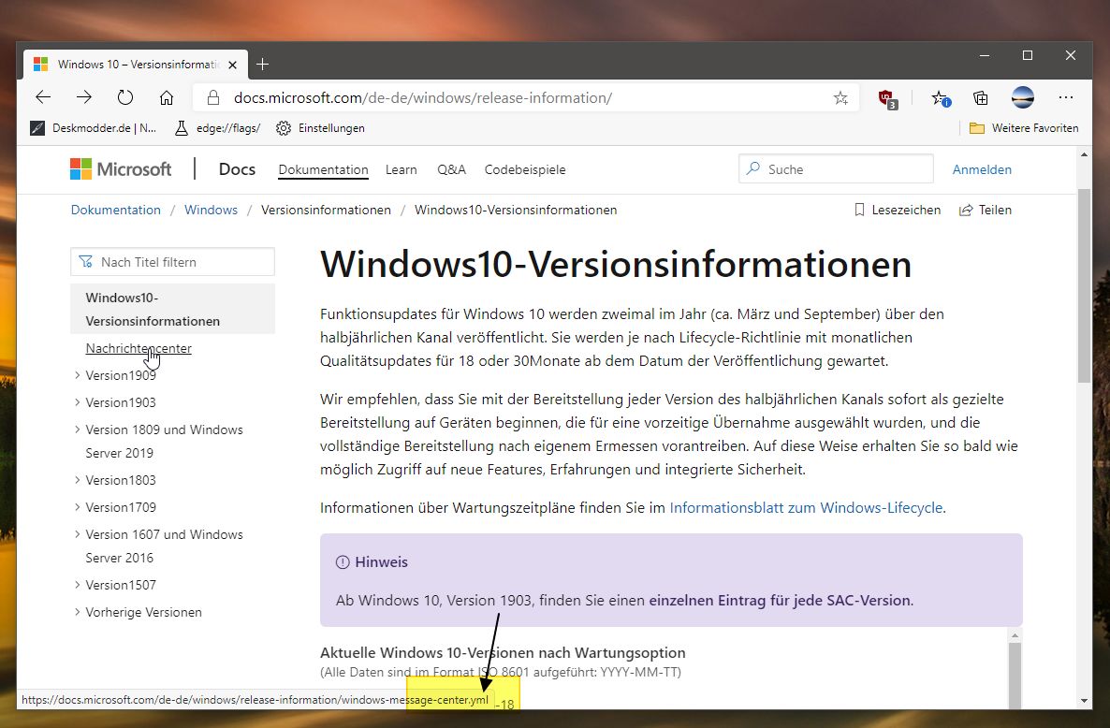1110x728 pixels.
Task: Open the Einstellungen bookmark
Action: click(x=321, y=128)
